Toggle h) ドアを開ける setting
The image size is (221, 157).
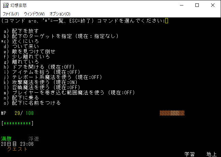(x=44, y=67)
